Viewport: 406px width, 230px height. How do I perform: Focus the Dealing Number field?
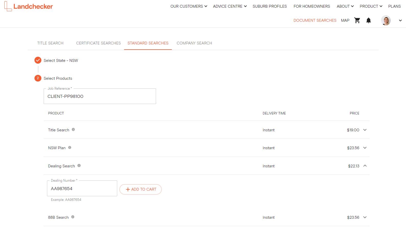(x=82, y=188)
